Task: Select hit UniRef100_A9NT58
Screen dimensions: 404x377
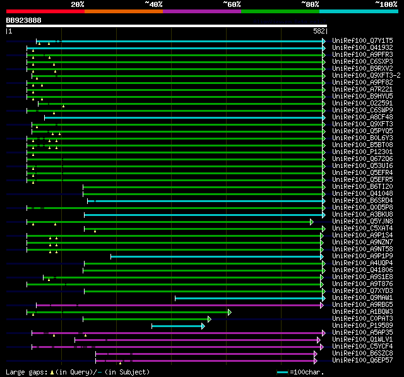Action: click(362, 249)
